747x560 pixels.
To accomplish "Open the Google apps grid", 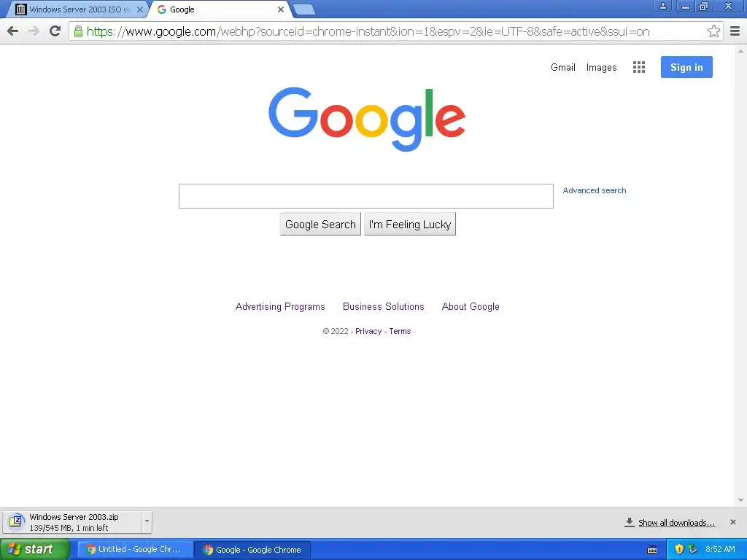I will [x=639, y=67].
